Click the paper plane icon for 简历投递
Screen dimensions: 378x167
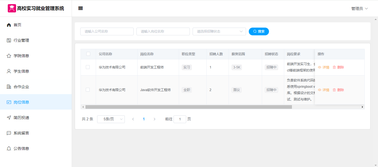point(9,118)
